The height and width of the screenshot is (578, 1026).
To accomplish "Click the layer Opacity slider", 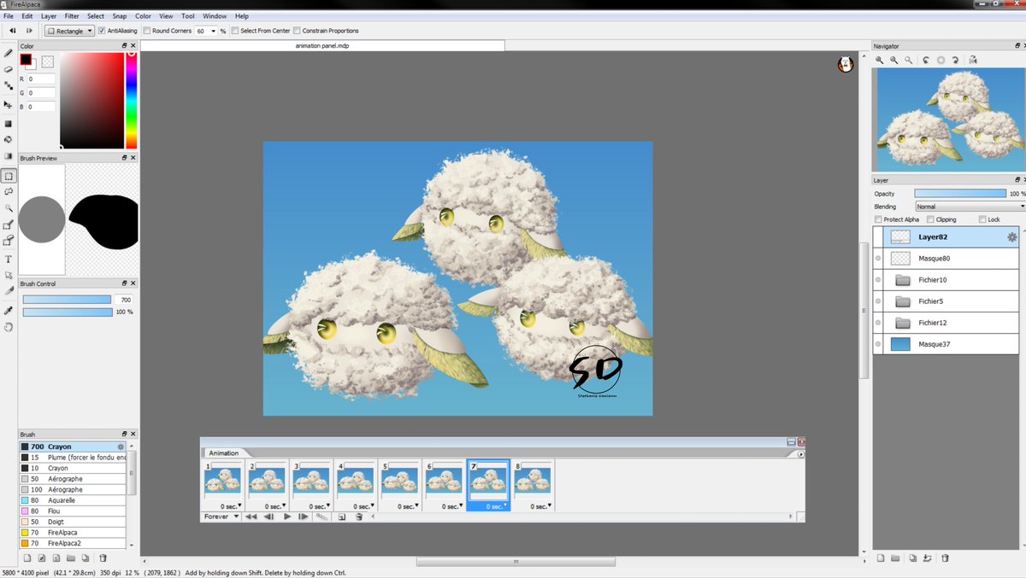I will (x=960, y=194).
